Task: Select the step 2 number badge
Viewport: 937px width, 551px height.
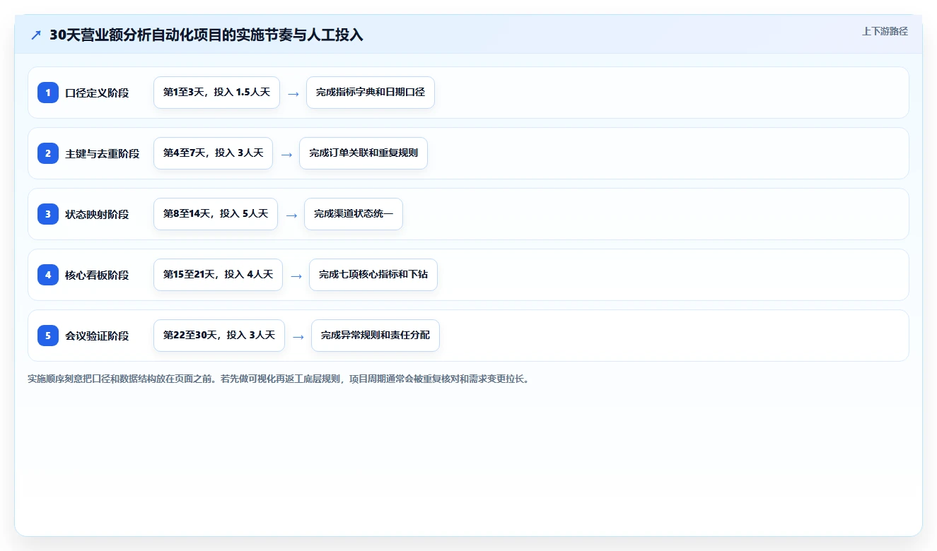Action: point(48,153)
